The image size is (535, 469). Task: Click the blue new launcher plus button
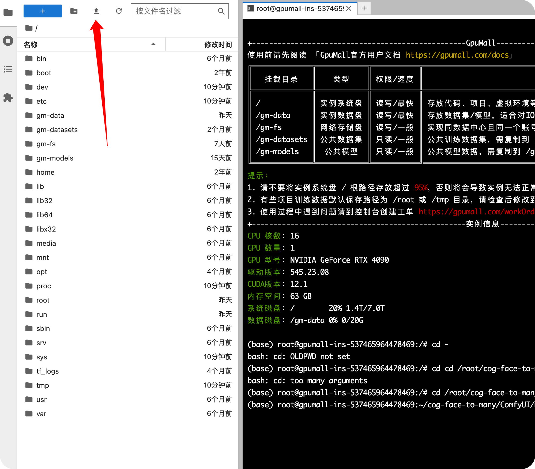tap(43, 11)
